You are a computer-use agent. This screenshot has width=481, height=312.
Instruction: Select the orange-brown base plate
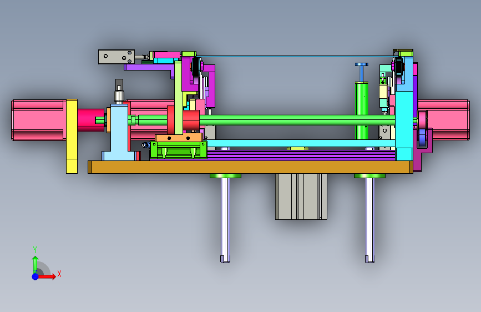(250, 167)
